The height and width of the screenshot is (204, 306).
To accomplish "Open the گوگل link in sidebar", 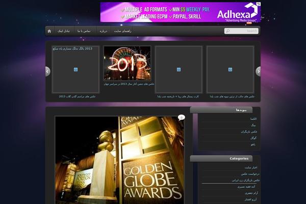I will pyautogui.click(x=253, y=138).
